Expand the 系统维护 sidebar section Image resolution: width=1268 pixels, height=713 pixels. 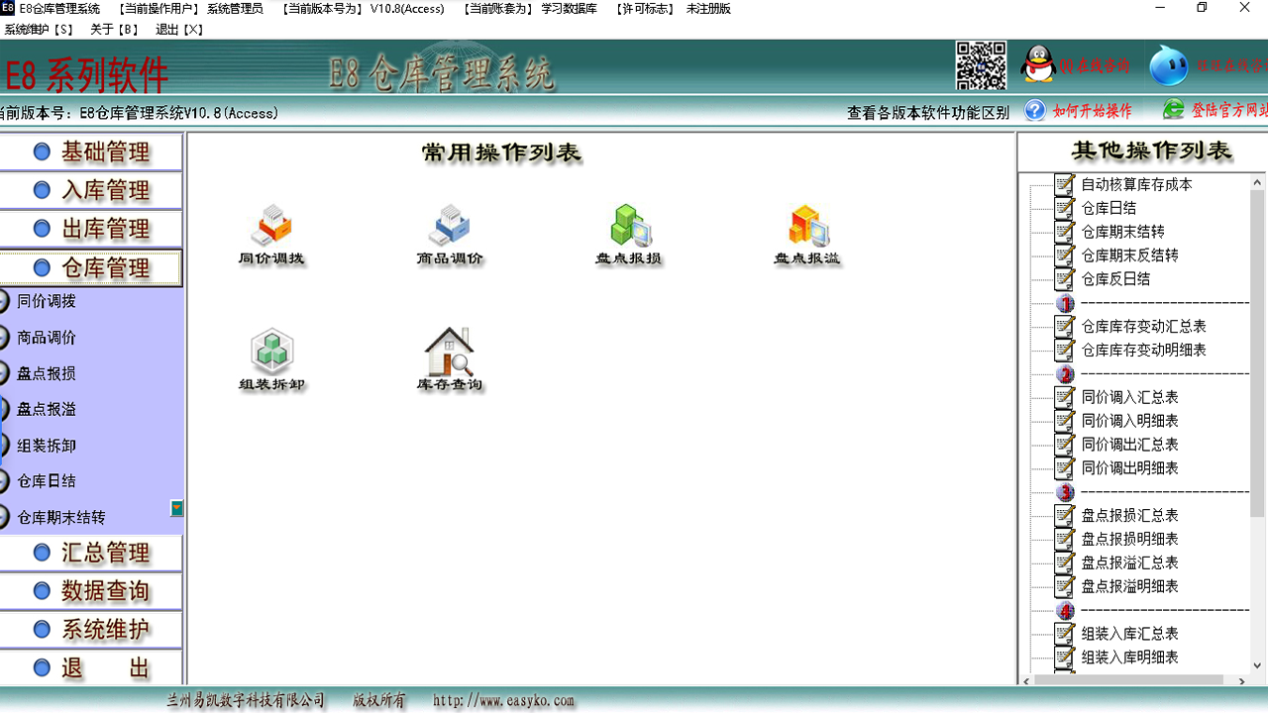(x=91, y=630)
